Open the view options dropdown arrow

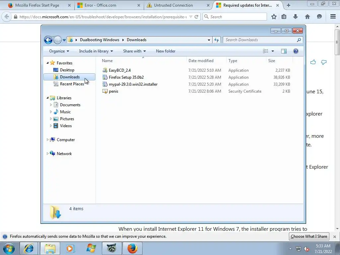point(273,51)
